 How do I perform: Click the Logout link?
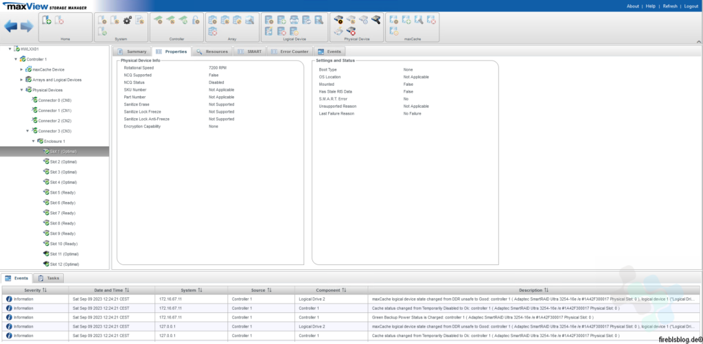coord(691,6)
